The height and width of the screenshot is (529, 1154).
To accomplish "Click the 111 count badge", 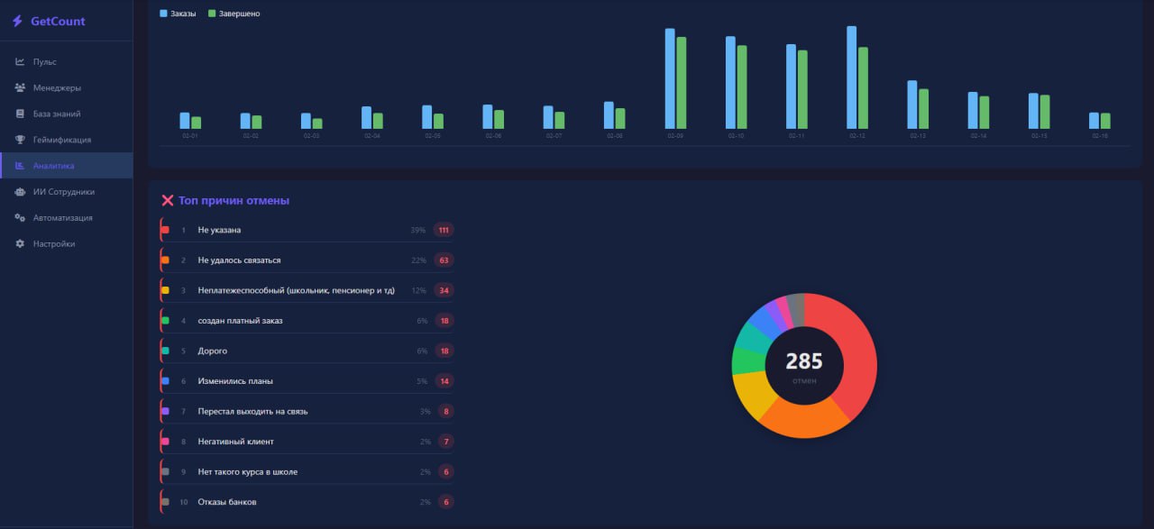I will [x=443, y=230].
